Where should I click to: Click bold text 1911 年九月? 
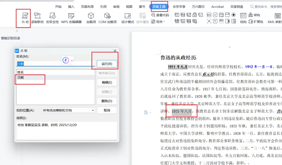[x=178, y=67]
